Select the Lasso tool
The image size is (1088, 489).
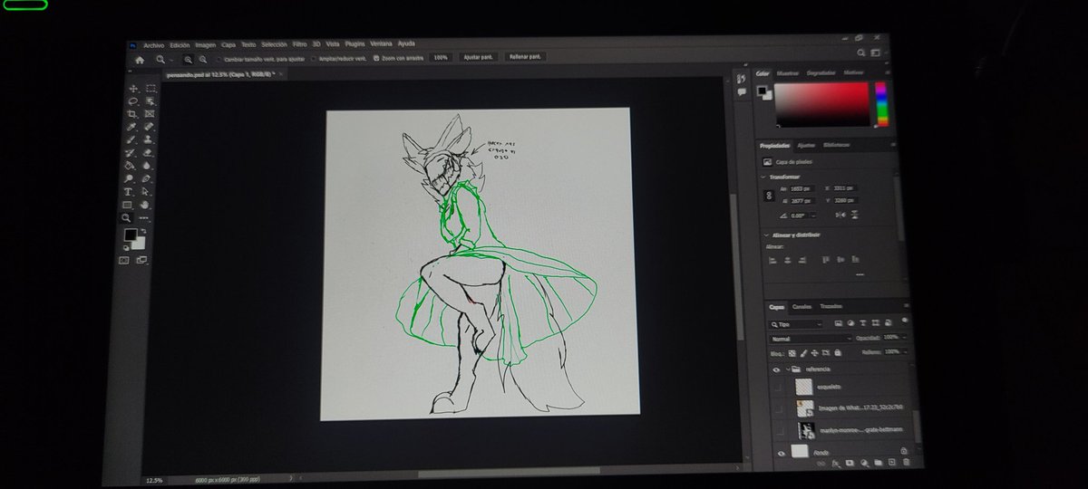tap(133, 101)
